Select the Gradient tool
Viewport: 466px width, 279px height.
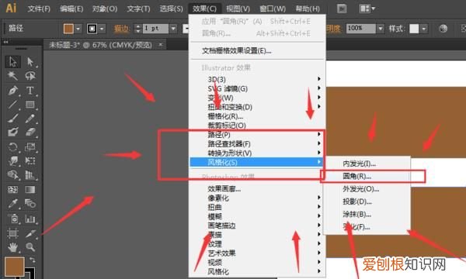click(x=30, y=189)
